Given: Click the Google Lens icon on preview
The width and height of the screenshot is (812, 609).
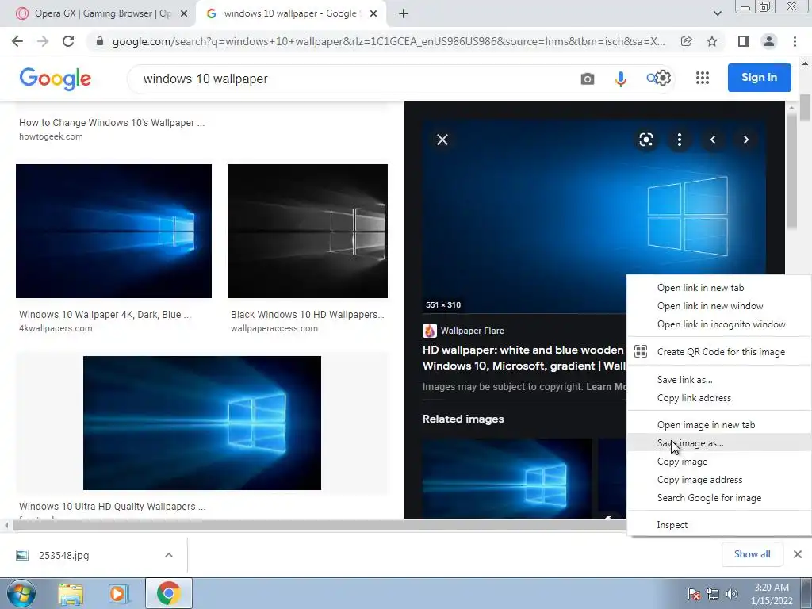Looking at the screenshot, I should [x=645, y=140].
